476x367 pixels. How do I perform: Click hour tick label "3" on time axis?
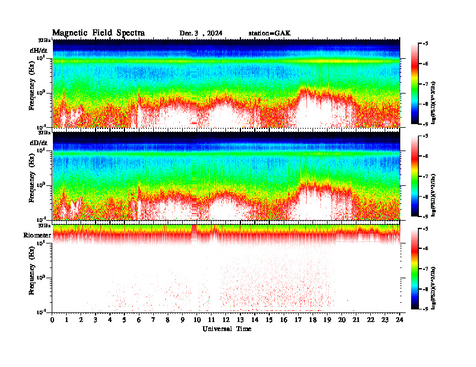[x=96, y=320]
